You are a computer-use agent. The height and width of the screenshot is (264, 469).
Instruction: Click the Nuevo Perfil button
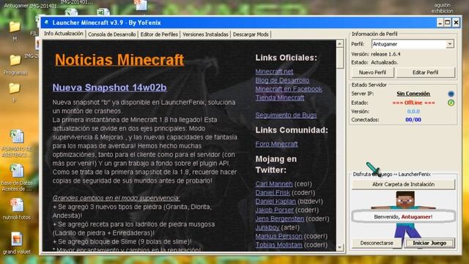(372, 73)
